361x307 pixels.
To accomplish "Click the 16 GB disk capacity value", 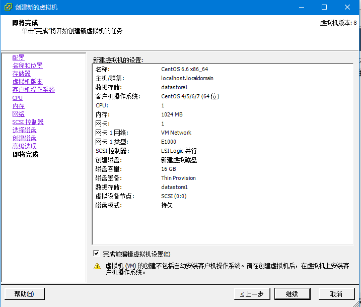I will click(169, 169).
